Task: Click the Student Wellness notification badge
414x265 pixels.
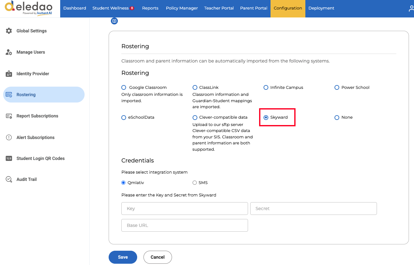Action: point(132,8)
